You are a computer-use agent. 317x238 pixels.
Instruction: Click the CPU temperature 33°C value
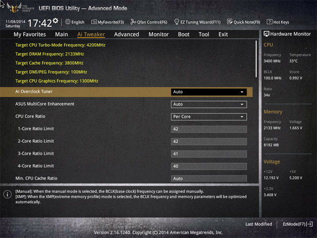[x=293, y=61]
